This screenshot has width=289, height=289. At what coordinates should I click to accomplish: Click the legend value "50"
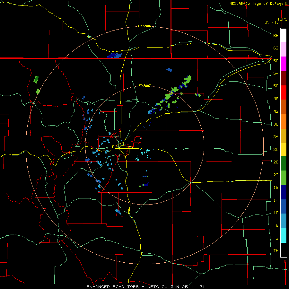point(276,86)
